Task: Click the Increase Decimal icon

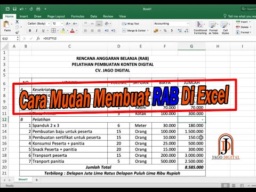Action: [x=180, y=30]
